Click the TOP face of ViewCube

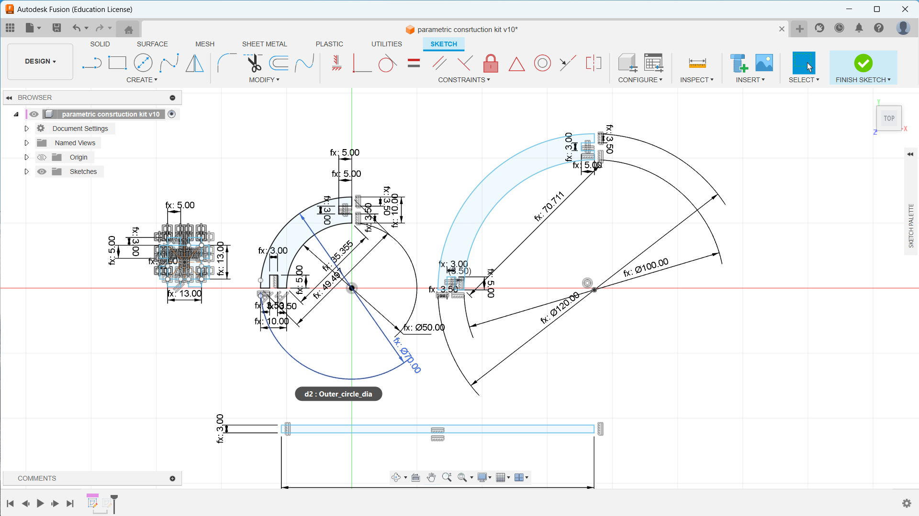click(889, 118)
